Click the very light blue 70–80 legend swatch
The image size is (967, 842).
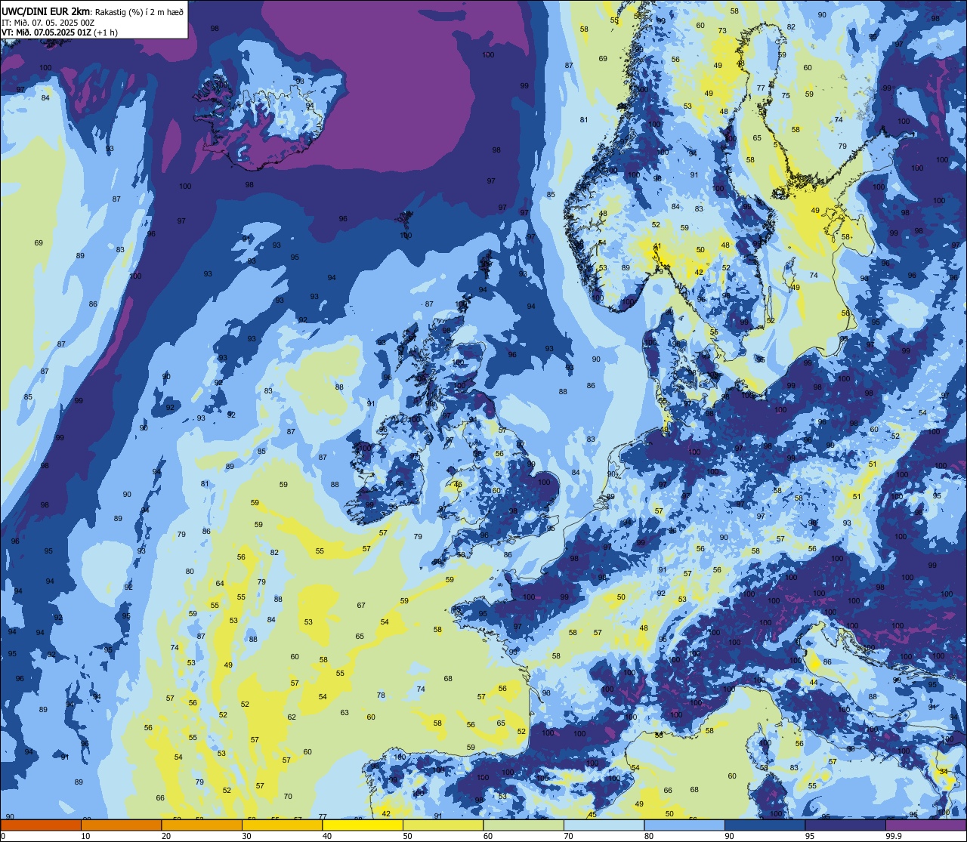[604, 825]
